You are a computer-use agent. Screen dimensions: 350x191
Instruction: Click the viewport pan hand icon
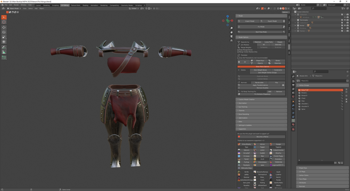click(x=232, y=32)
